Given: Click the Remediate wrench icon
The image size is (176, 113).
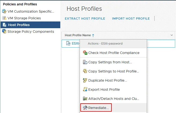Looking at the screenshot, I should pyautogui.click(x=85, y=108).
